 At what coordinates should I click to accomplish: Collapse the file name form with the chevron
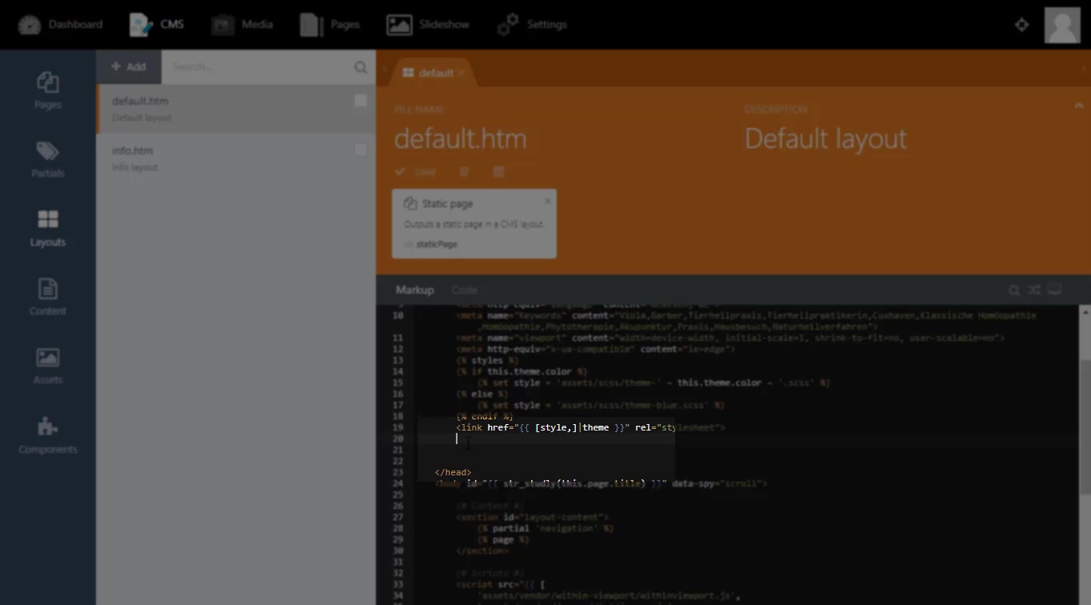1078,106
